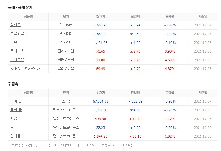221x151 pixels.
Task: Select the 1,844.20 palladium price
Action: tap(100, 136)
